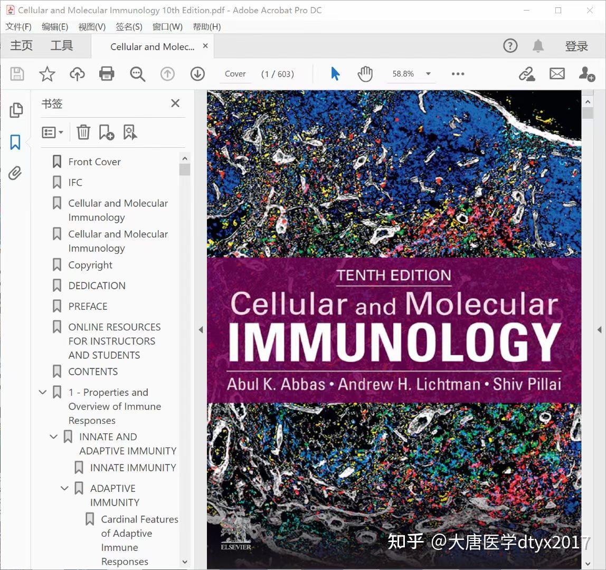The height and width of the screenshot is (570, 606).
Task: Select the CONTENTS bookmark
Action: coord(93,372)
